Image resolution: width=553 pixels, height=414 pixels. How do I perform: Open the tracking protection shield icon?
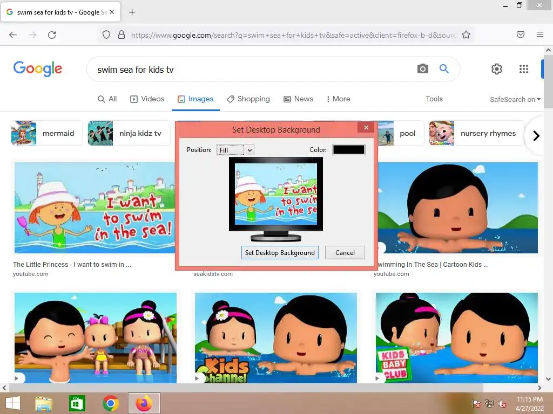click(106, 34)
